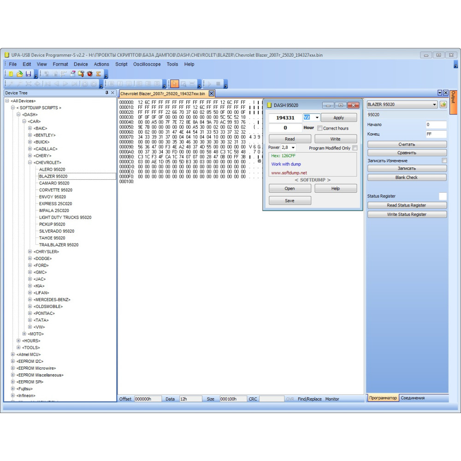This screenshot has height=461, width=461.
Task: Expand the EEPROM SPI tree node
Action: coord(12,382)
